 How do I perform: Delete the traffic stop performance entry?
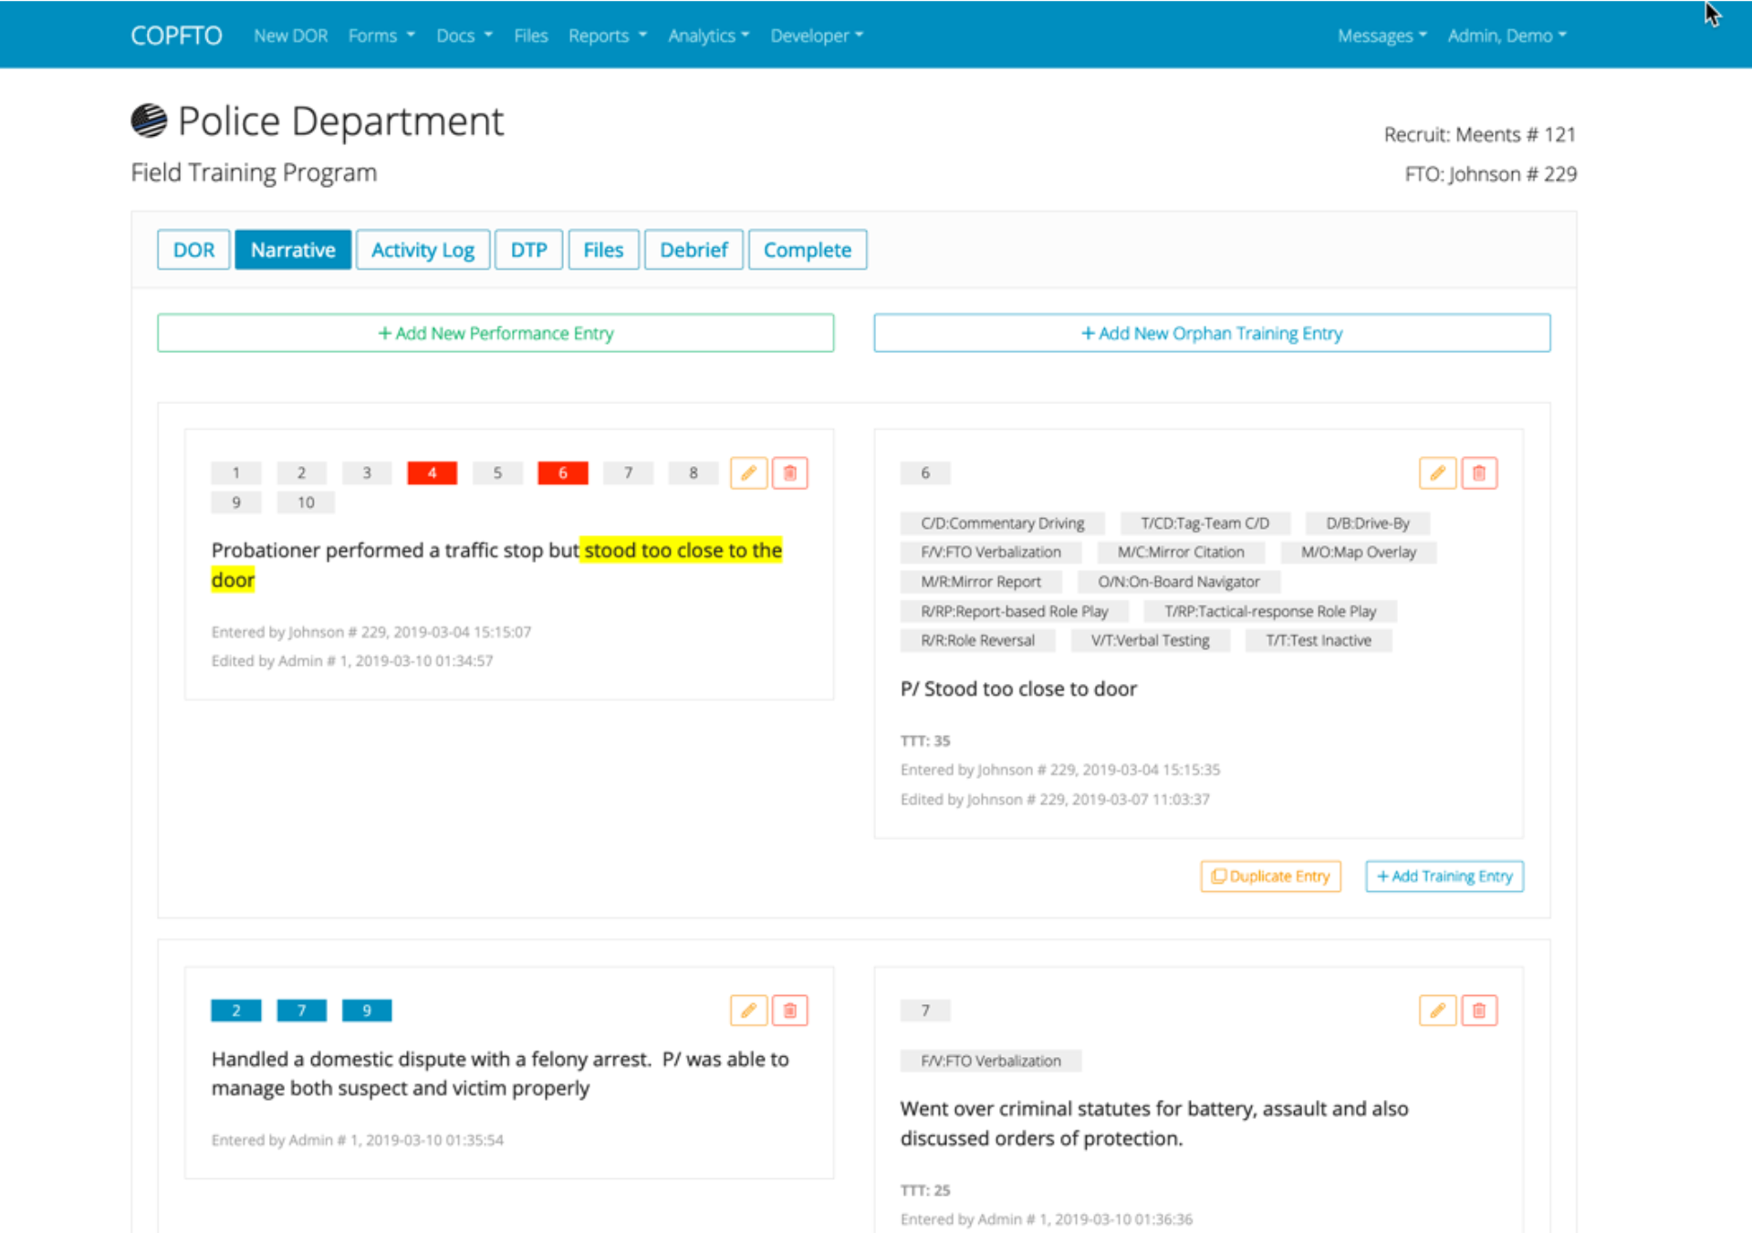[790, 472]
